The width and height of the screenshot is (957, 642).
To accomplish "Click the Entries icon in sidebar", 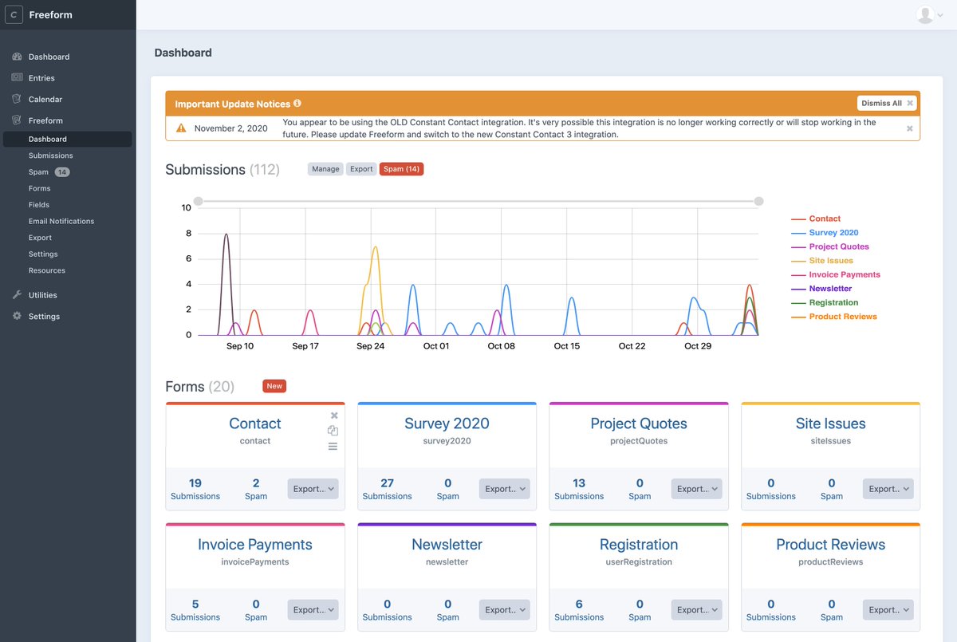I will coord(16,77).
